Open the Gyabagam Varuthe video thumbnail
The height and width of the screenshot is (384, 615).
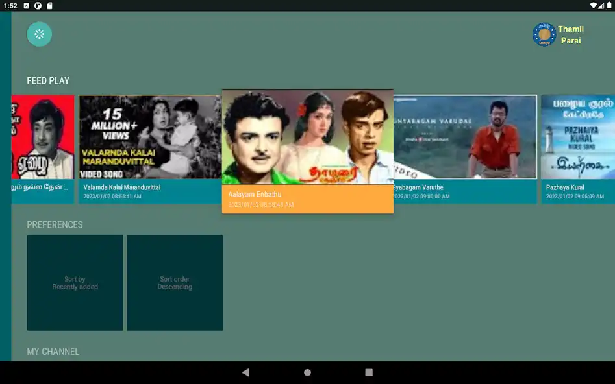point(465,137)
